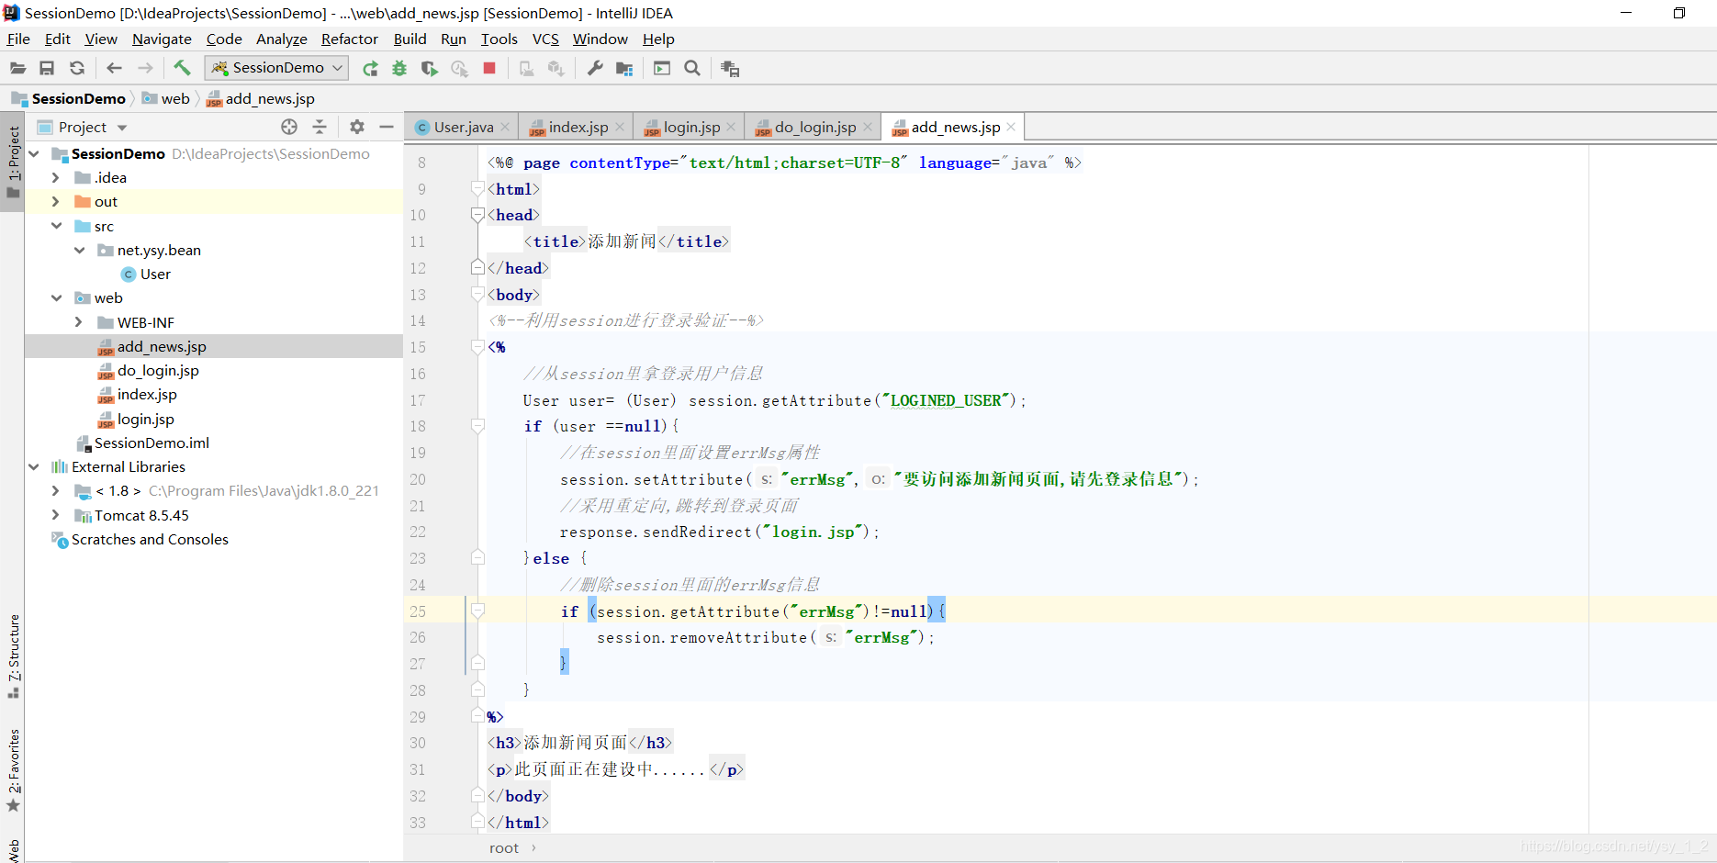The width and height of the screenshot is (1717, 863).
Task: Click the Build project hammer icon
Action: coord(182,68)
